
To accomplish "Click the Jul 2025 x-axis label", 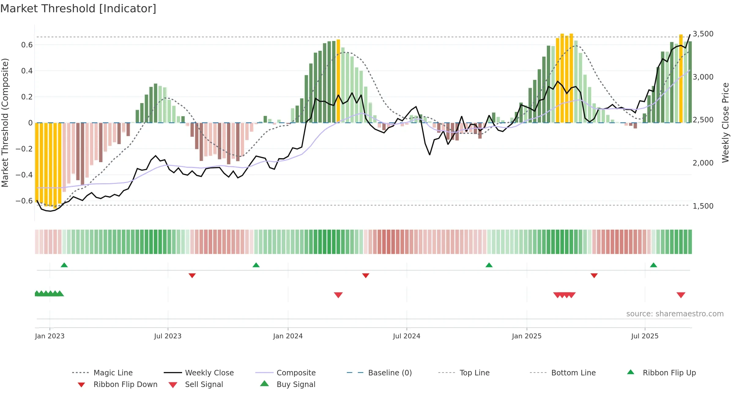I will pyautogui.click(x=645, y=336).
